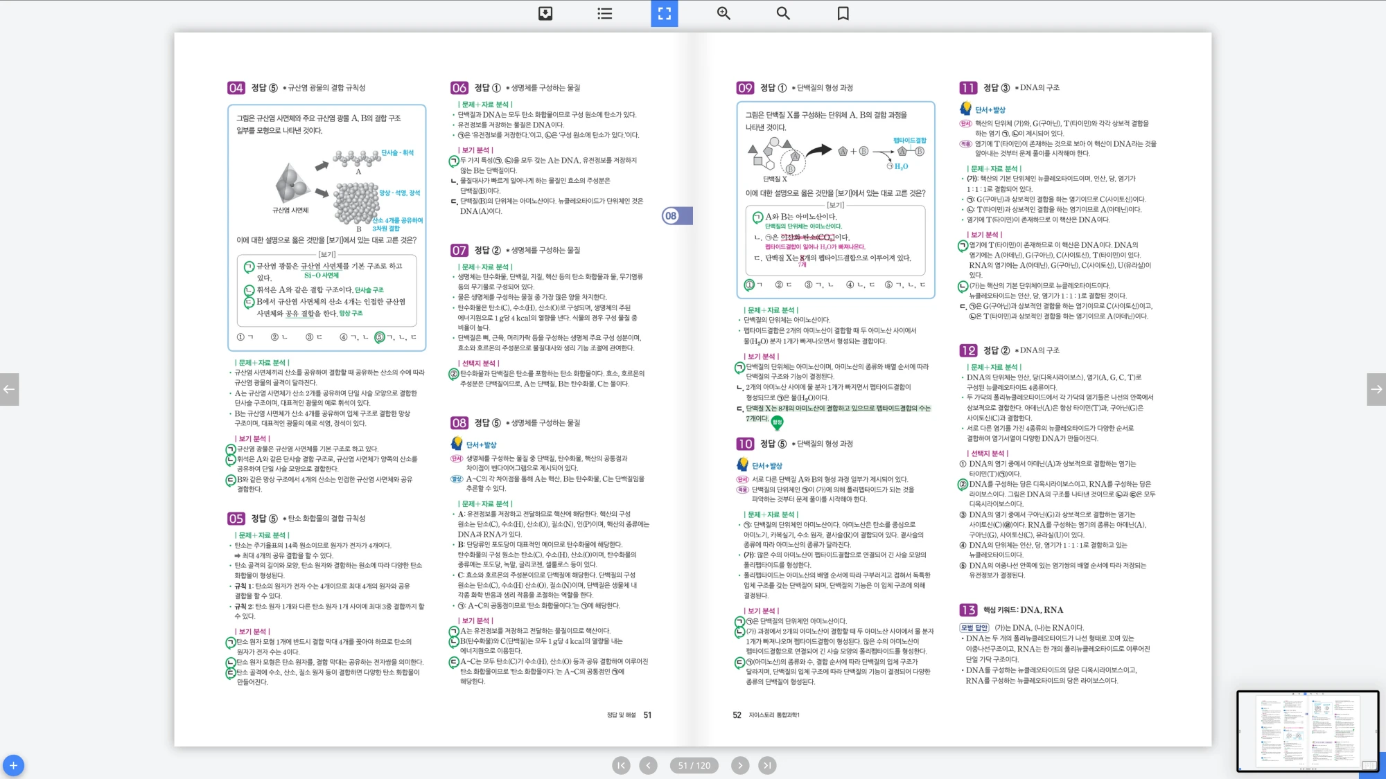Click the green 정답 badge under question 09

[x=777, y=422]
